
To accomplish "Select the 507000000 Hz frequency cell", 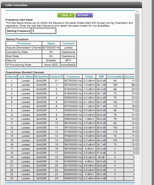I will click(x=73, y=85).
